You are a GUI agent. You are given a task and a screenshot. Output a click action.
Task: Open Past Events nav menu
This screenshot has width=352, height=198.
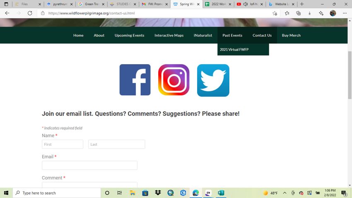coord(232,35)
